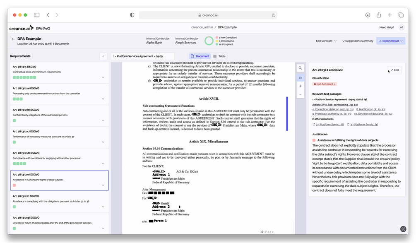Open the creance_admin breadcrumb

pyautogui.click(x=202, y=27)
